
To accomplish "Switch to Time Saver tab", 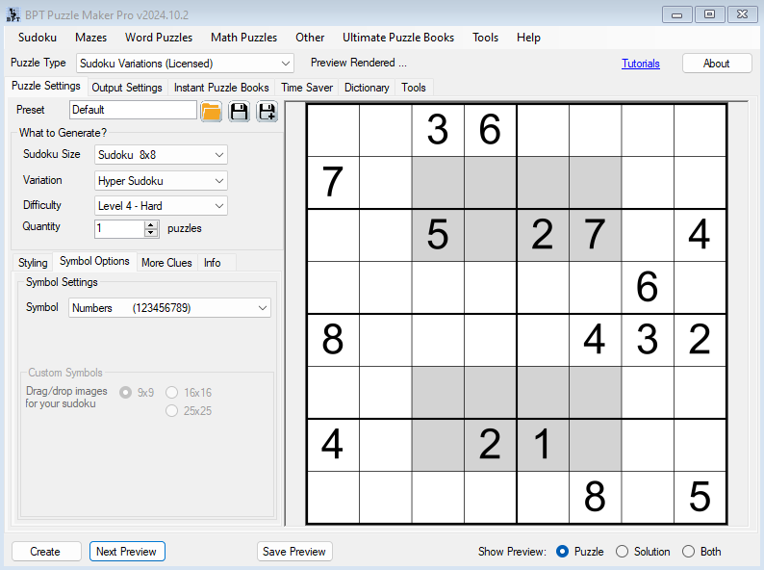I will pos(307,88).
